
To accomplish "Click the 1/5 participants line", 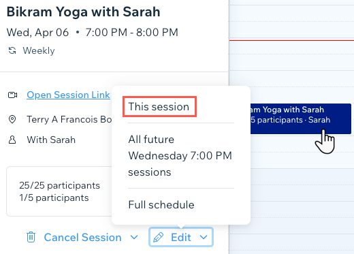I will [x=54, y=197].
